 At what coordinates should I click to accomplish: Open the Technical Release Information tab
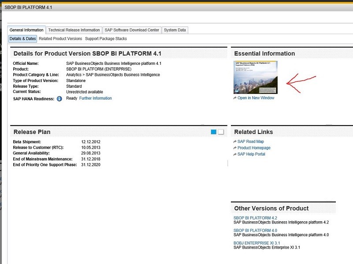coord(74,30)
